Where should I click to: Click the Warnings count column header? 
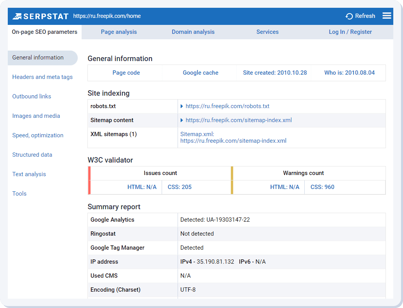click(303, 173)
